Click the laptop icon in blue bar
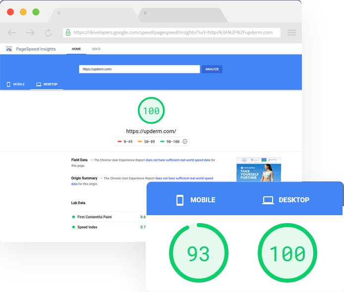The image size is (344, 292). tap(39, 84)
